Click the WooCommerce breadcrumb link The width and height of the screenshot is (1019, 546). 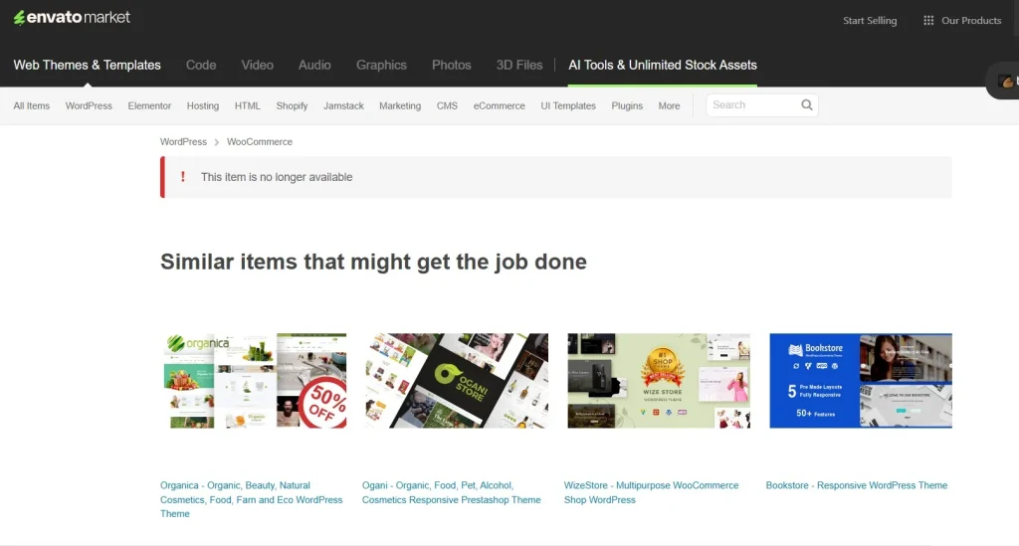260,142
